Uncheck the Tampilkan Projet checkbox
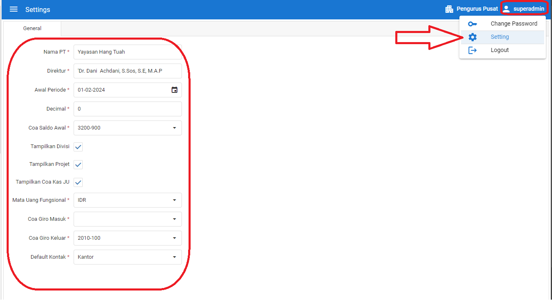 [x=78, y=165]
